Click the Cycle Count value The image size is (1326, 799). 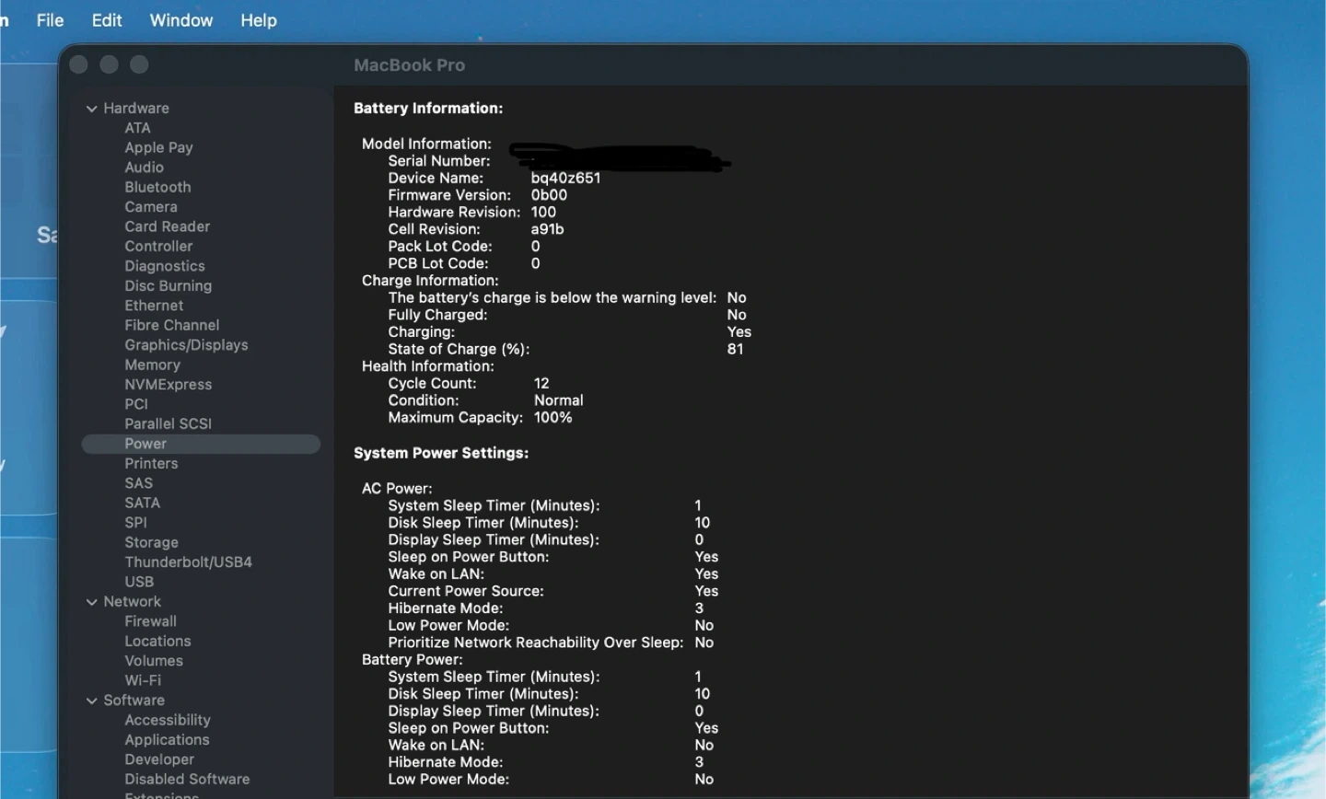[541, 383]
